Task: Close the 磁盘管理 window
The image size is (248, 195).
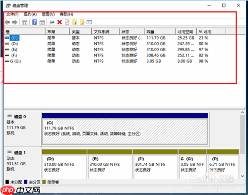Action: [x=239, y=5]
